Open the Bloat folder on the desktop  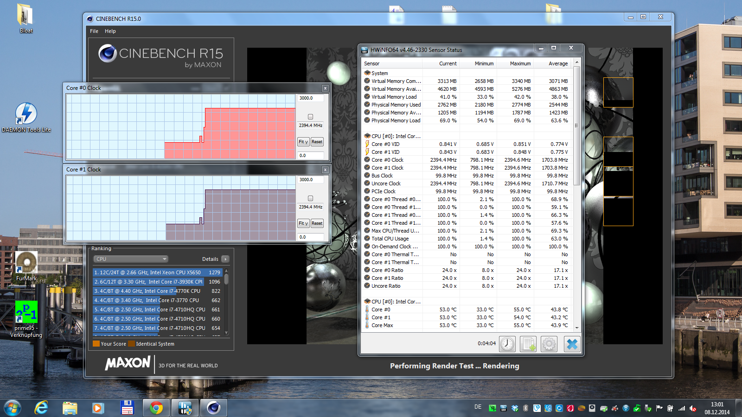tap(26, 19)
